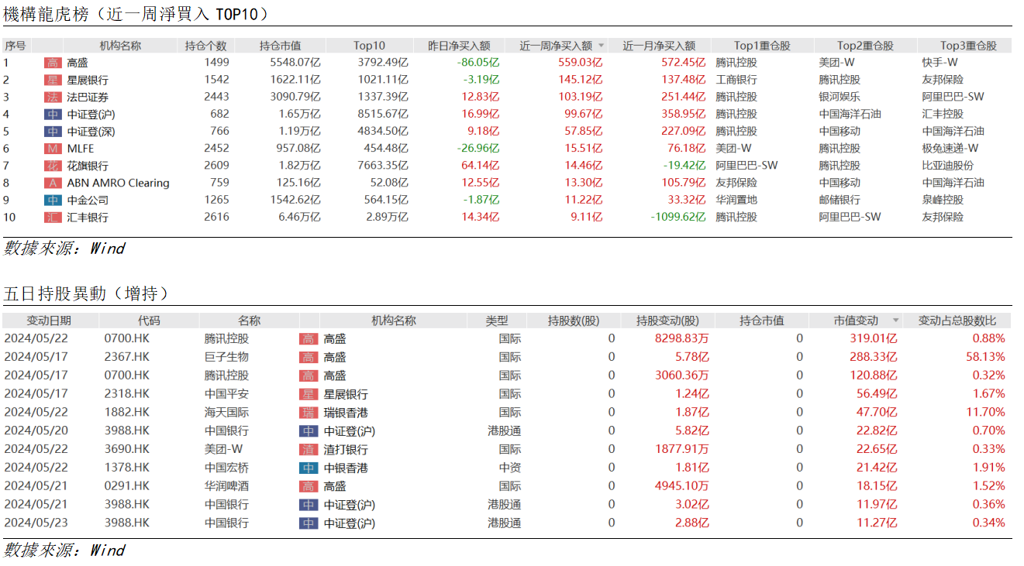The width and height of the screenshot is (1024, 566).
Task: Select the 中证登(深) institution icon
Action: [53, 132]
